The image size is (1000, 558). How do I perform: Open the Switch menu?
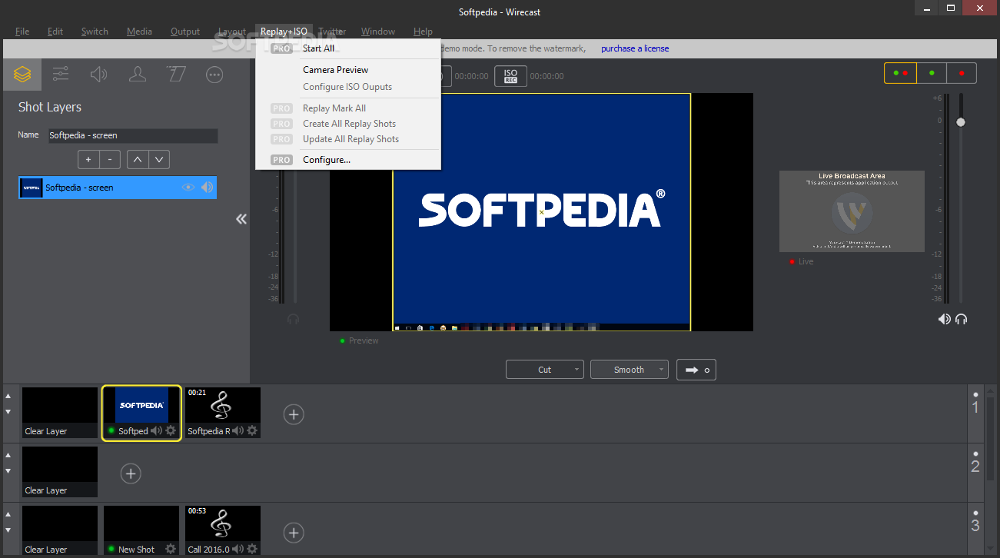pos(95,32)
